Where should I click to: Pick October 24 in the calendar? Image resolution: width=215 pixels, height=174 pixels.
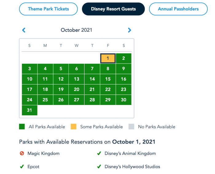[29, 100]
